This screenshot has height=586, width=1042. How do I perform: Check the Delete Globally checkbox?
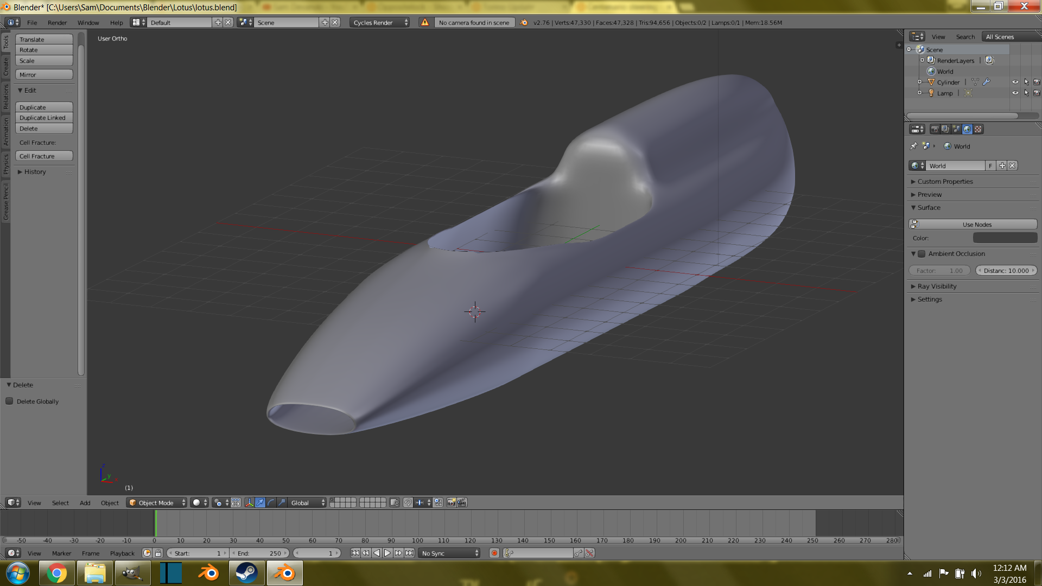(x=9, y=401)
